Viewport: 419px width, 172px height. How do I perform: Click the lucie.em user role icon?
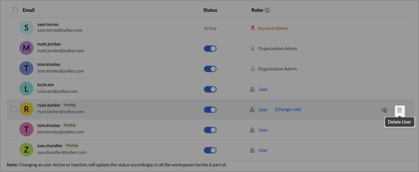coord(252,89)
